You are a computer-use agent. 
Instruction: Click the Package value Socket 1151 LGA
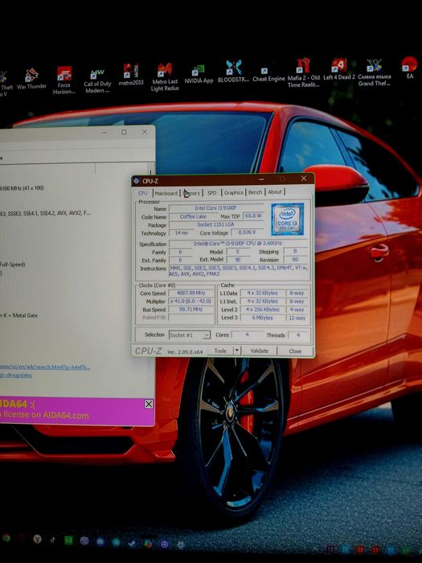(215, 224)
